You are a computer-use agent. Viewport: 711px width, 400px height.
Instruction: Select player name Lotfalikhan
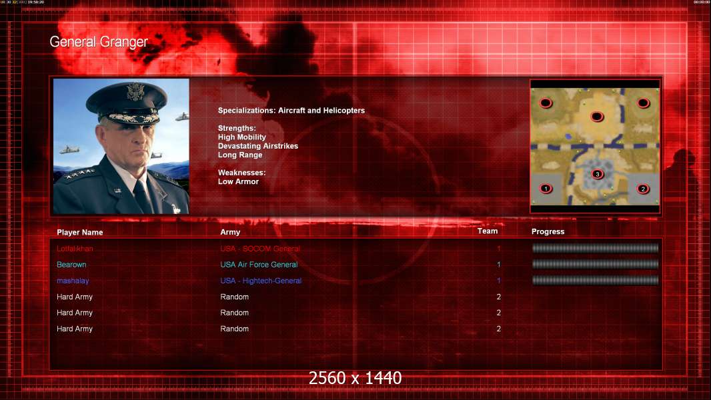coord(75,249)
